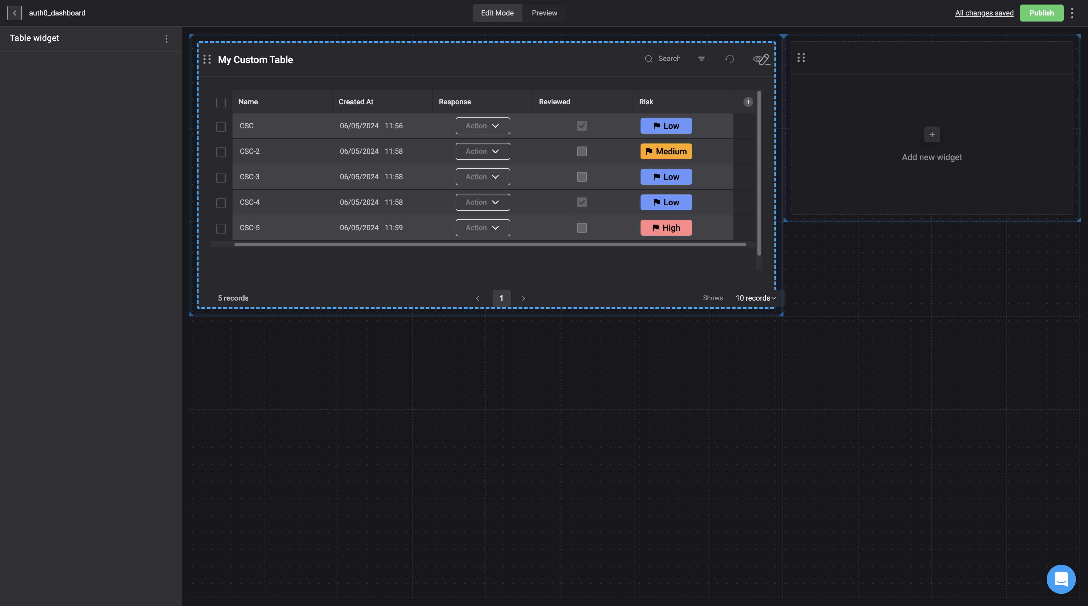
Task: Grab the empty widget drag handle
Action: pos(801,58)
